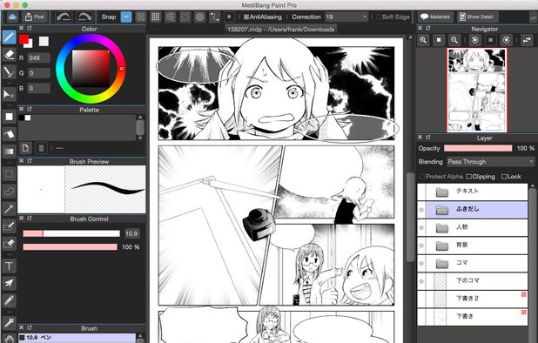The image size is (538, 343).
Task: Enable parallel lines snap
Action: [141, 17]
